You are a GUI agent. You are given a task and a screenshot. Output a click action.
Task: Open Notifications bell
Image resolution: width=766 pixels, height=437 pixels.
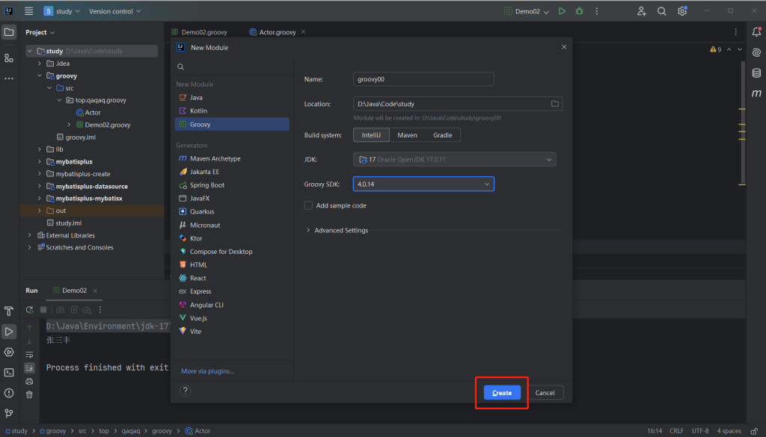point(756,32)
